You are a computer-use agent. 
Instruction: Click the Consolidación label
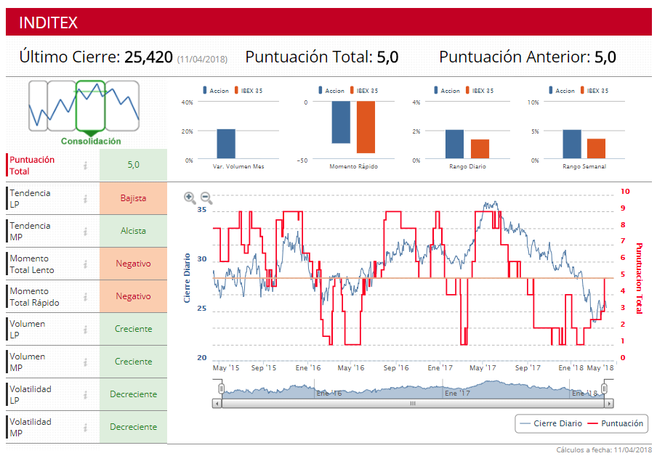coord(91,141)
